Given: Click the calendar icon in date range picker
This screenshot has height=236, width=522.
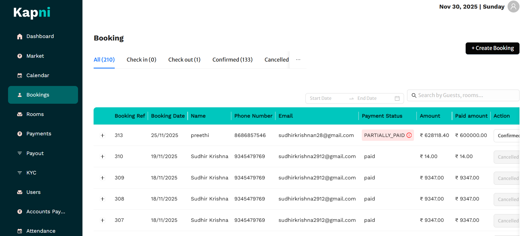Looking at the screenshot, I should (x=397, y=98).
